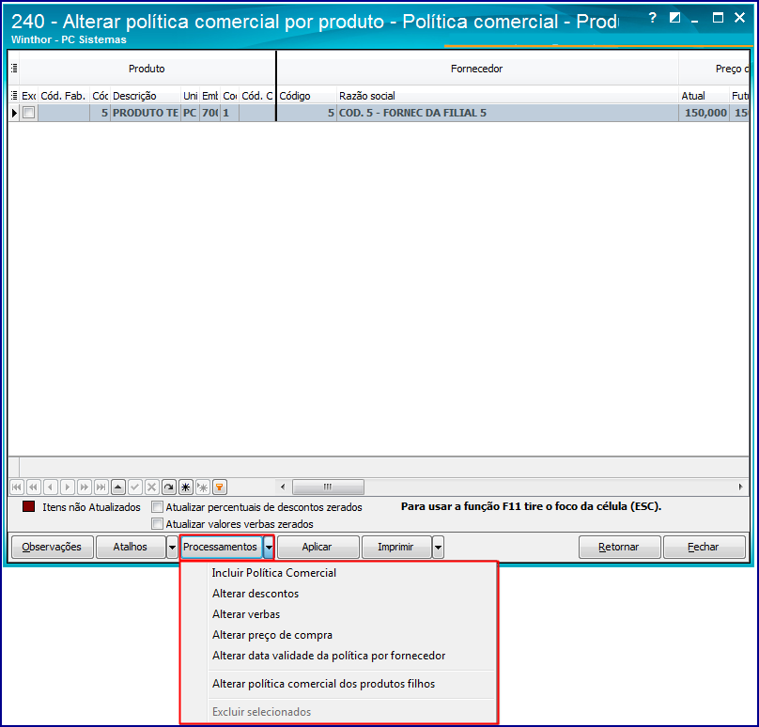Click the Razão social column header
759x727 pixels.
pyautogui.click(x=507, y=96)
